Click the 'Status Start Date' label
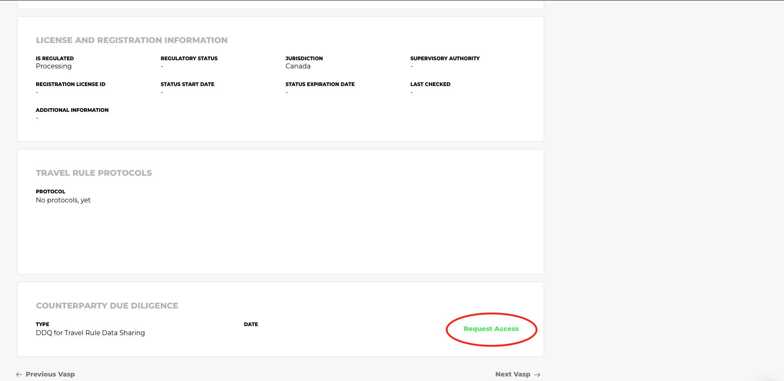 click(187, 84)
